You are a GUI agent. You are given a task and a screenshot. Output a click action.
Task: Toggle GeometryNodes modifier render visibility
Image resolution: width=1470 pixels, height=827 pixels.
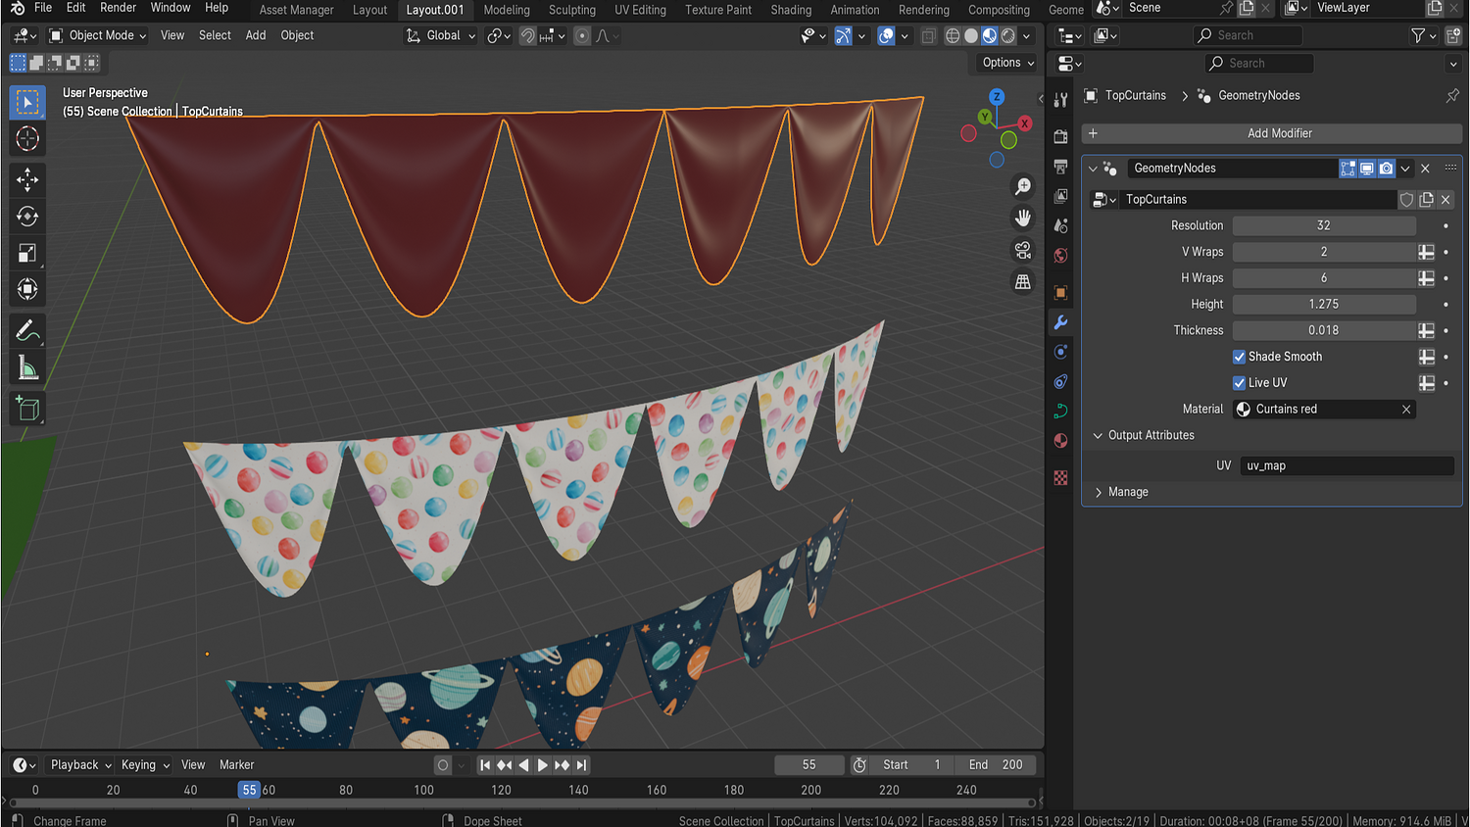pyautogui.click(x=1386, y=169)
